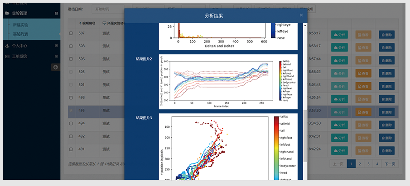
Task: Click 分析 button for row 507
Action: coord(339,34)
